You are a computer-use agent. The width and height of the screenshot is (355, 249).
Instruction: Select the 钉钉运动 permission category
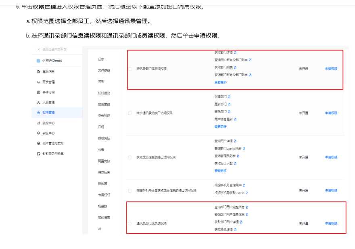pos(104,93)
